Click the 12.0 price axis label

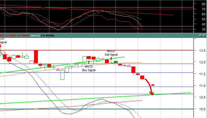202,62
